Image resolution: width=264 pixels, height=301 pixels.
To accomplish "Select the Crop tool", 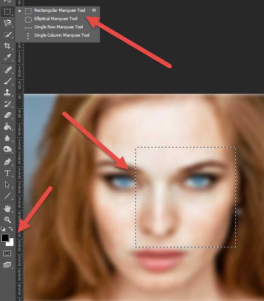I will point(7,46).
